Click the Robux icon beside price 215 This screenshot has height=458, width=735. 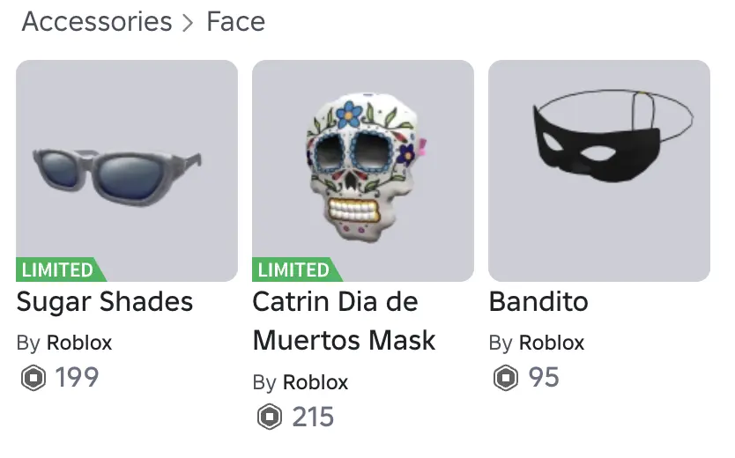(x=269, y=417)
